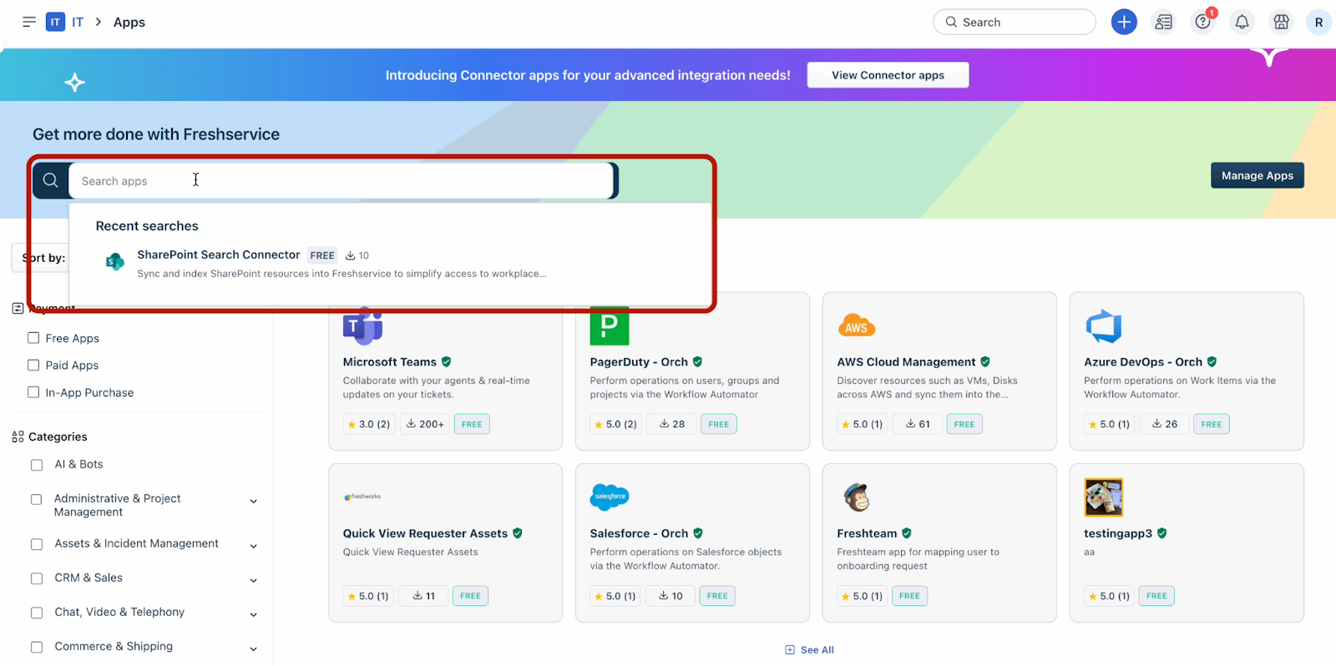The image size is (1336, 666).
Task: Expand Administrative & Project Management subcategories
Action: pos(254,502)
